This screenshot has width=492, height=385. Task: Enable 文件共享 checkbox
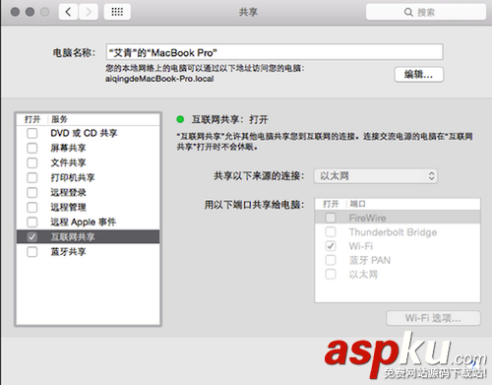pyautogui.click(x=32, y=162)
